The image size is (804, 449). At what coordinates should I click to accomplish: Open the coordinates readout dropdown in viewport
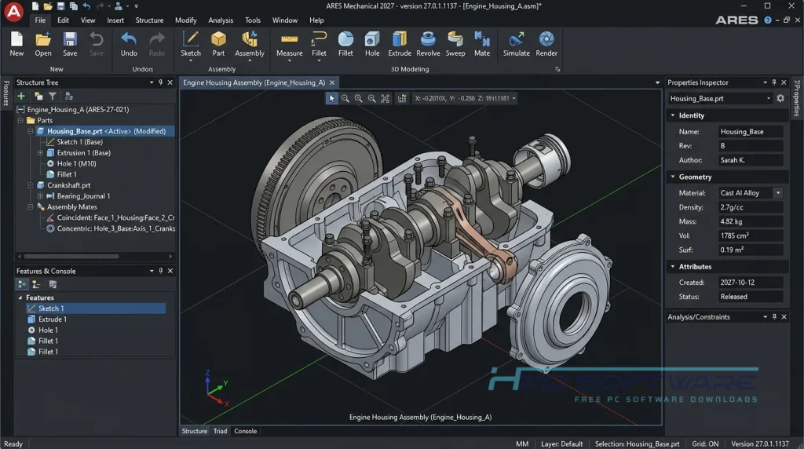[x=513, y=98]
